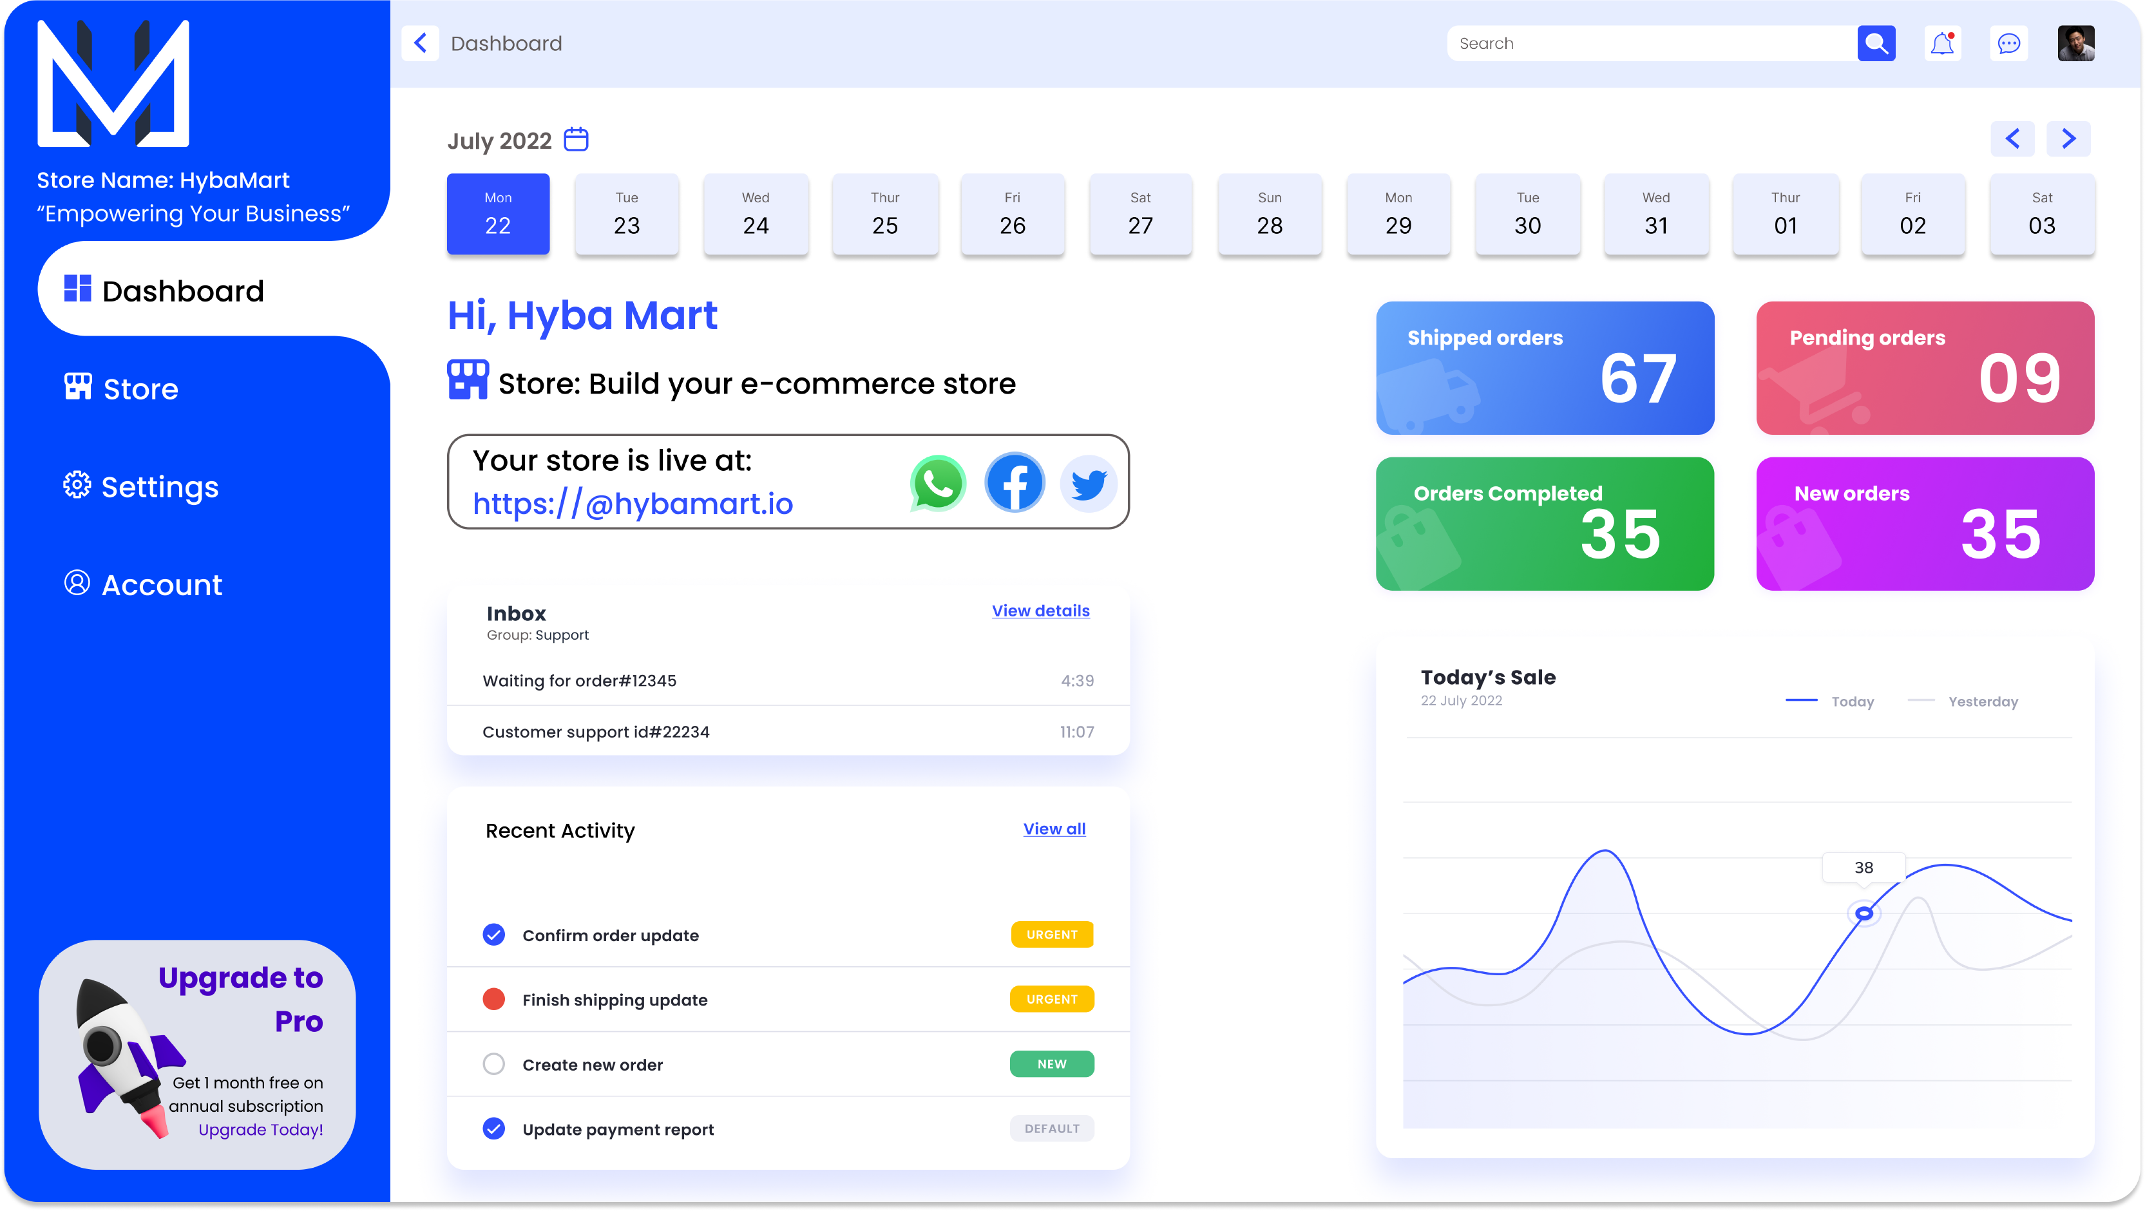The width and height of the screenshot is (2145, 1211).
Task: Click the Today legend in sales chart
Action: (x=1830, y=701)
